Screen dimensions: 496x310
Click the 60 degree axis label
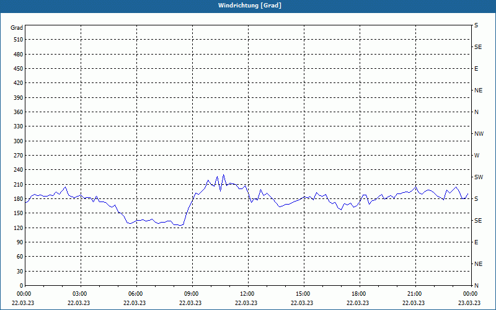tap(20, 257)
